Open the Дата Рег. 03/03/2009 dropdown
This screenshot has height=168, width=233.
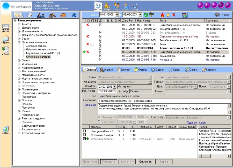pyautogui.click(x=114, y=87)
